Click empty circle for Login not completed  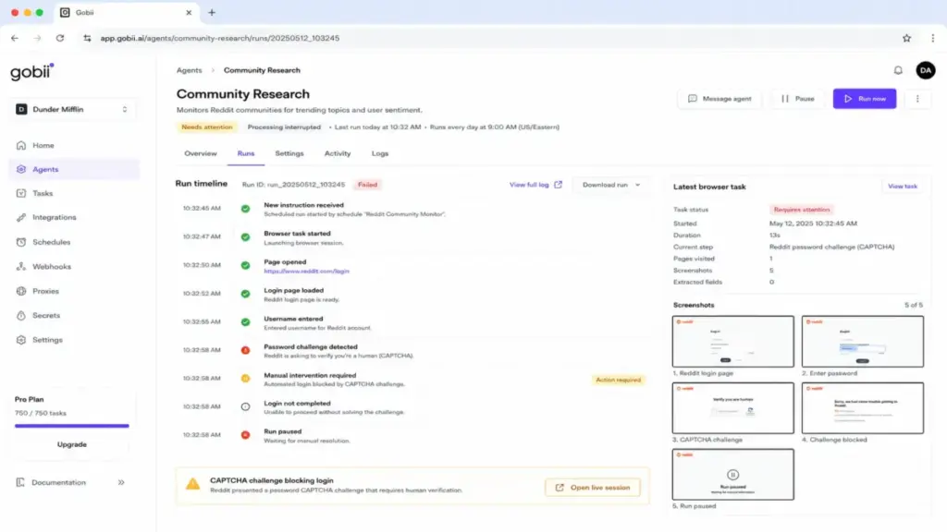click(x=245, y=407)
